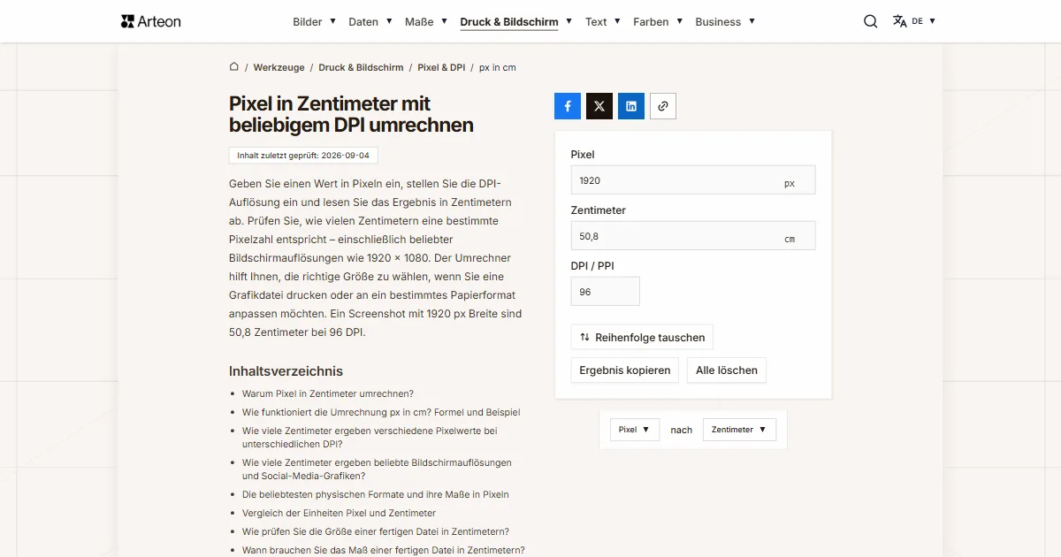This screenshot has width=1061, height=557.
Task: Copy page link icon button
Action: click(x=663, y=106)
